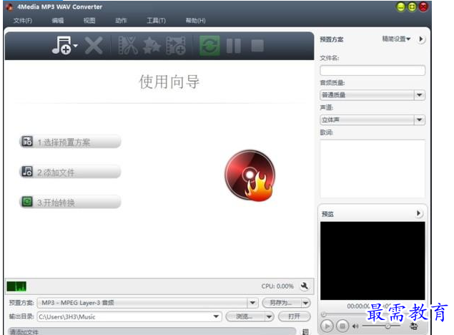Expand the 精简设置 dropdown in preset panel
Image resolution: width=454 pixels, height=335 pixels.
396,39
